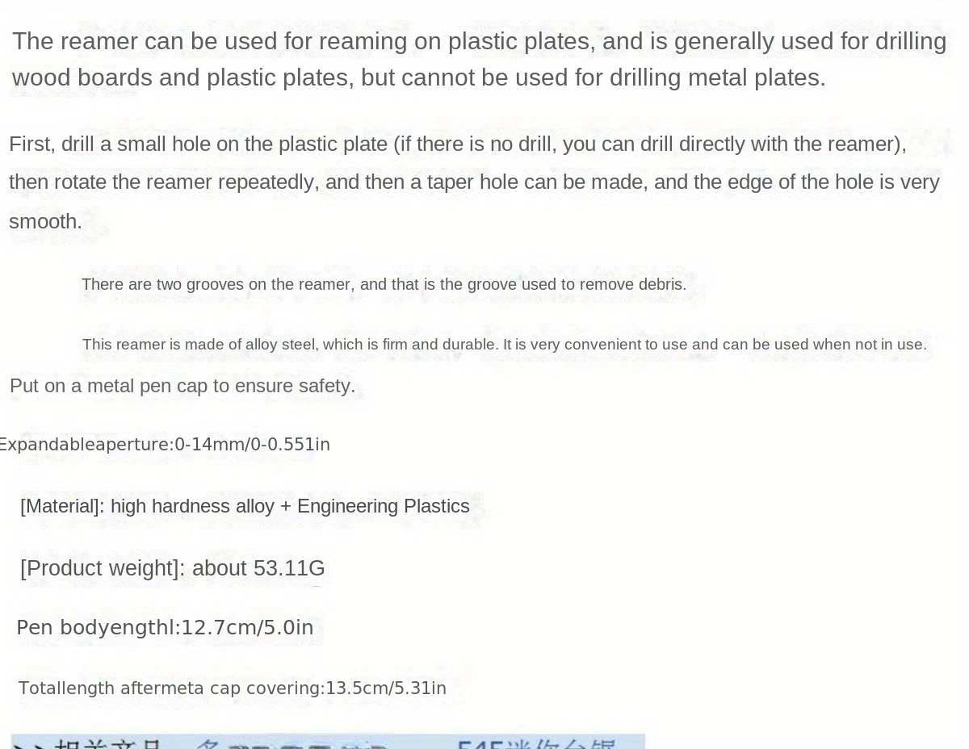Image resolution: width=969 pixels, height=749 pixels.
Task: Click the "Pen bodyengthl" label
Action: coord(95,628)
